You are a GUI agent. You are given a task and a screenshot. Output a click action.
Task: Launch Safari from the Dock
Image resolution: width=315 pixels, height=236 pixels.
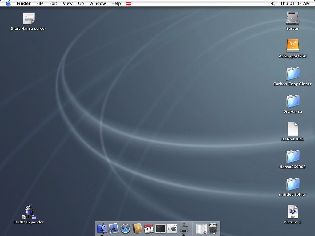126,229
